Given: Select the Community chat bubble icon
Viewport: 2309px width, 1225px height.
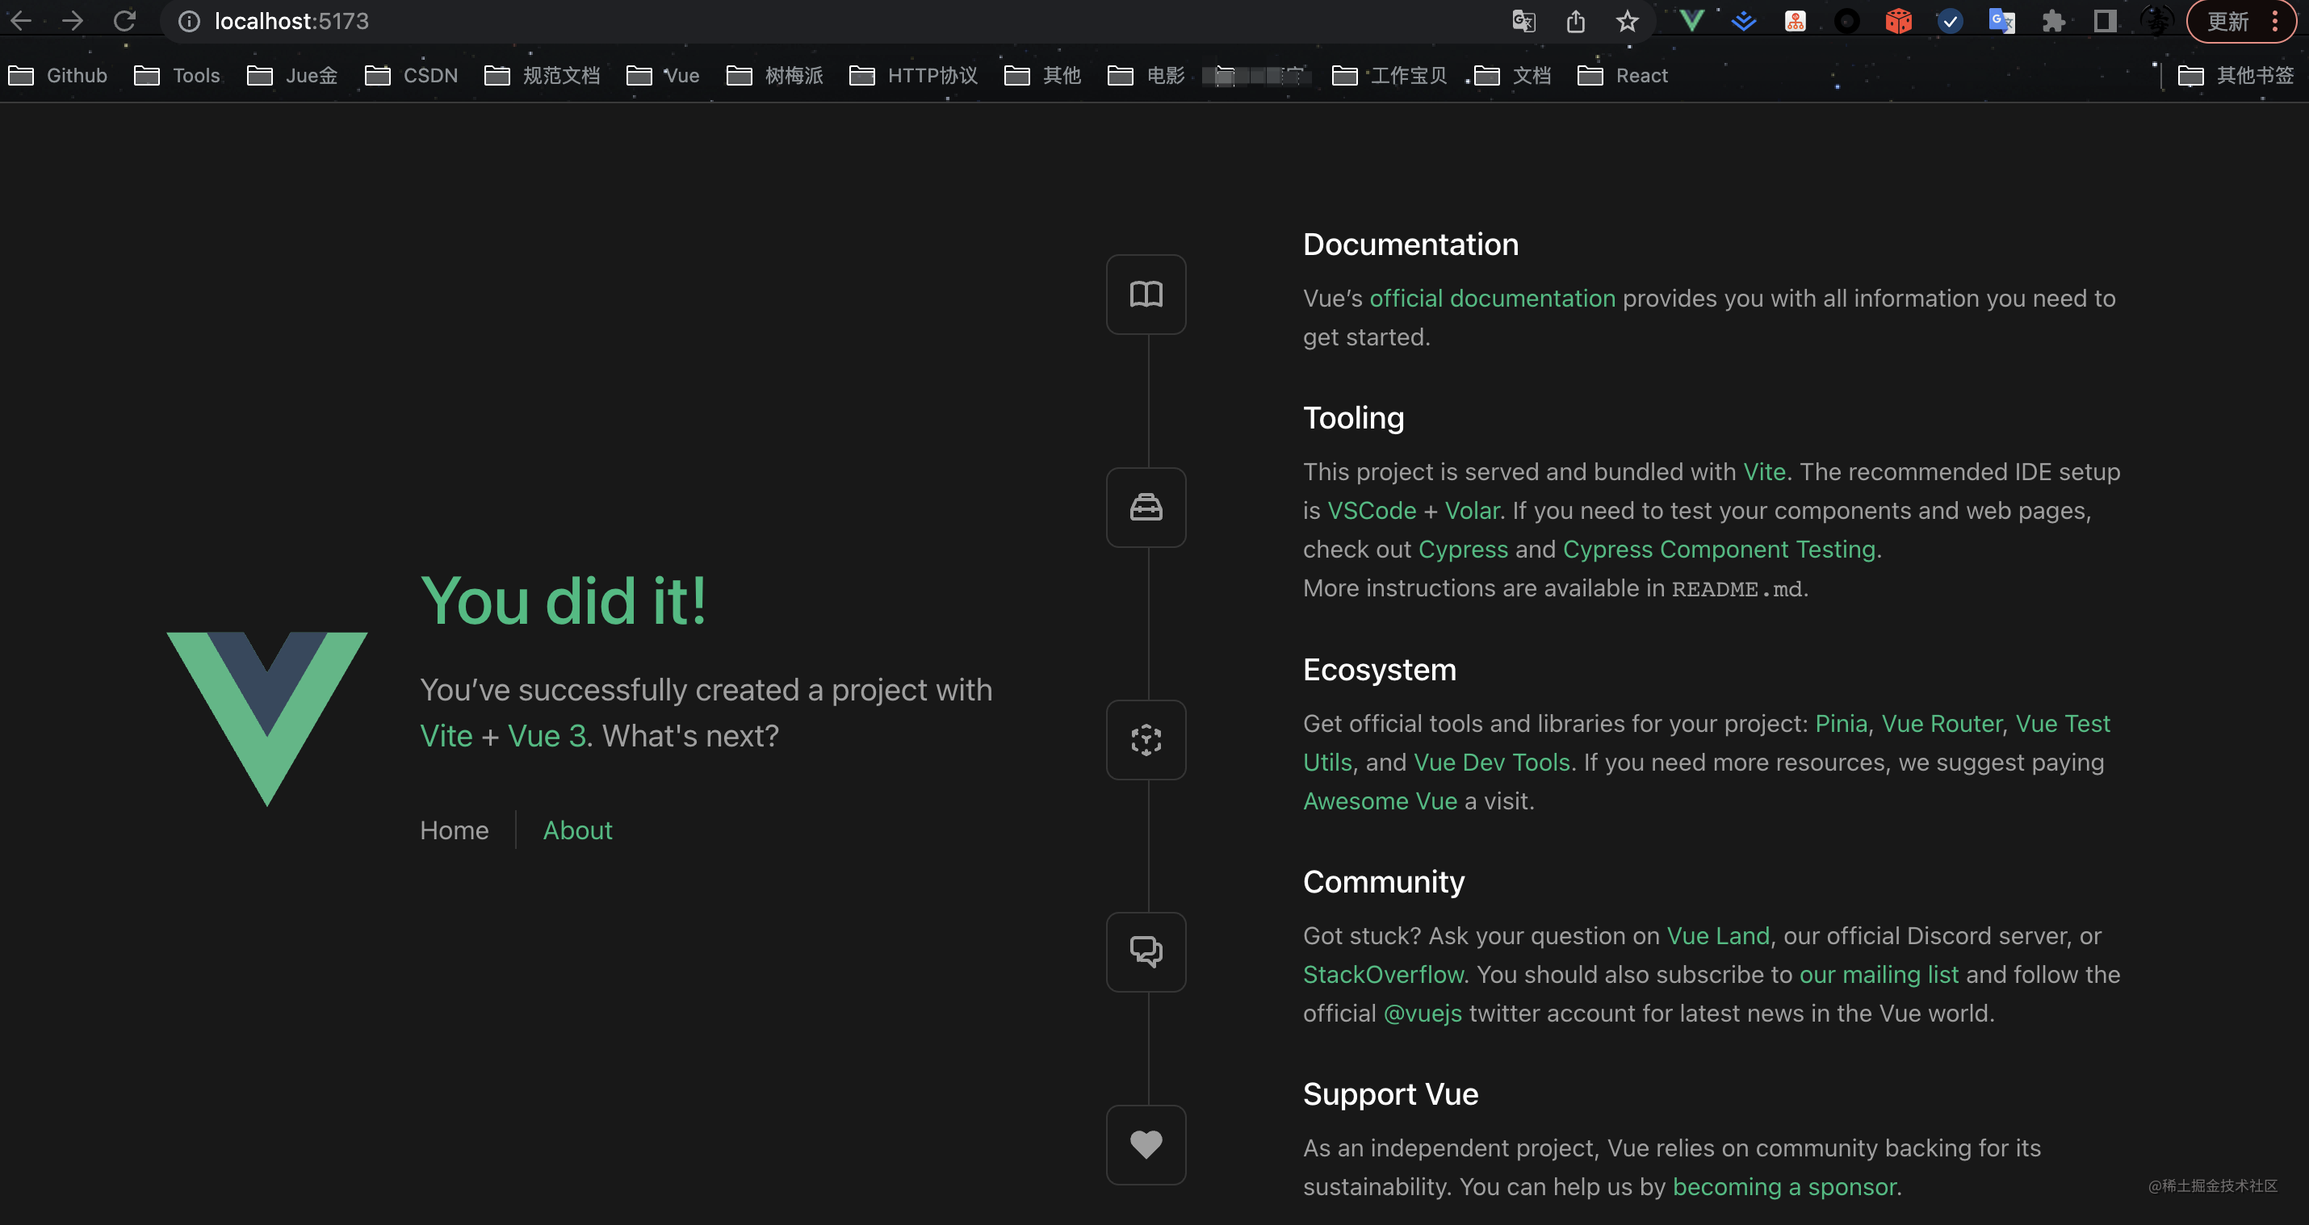Looking at the screenshot, I should (x=1146, y=951).
